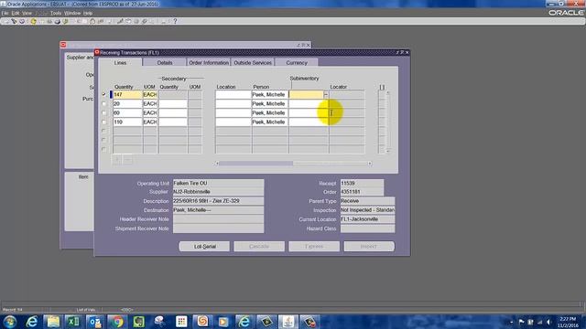Image resolution: width=586 pixels, height=329 pixels.
Task: Click the New record toolbar icon
Action: (5, 21)
